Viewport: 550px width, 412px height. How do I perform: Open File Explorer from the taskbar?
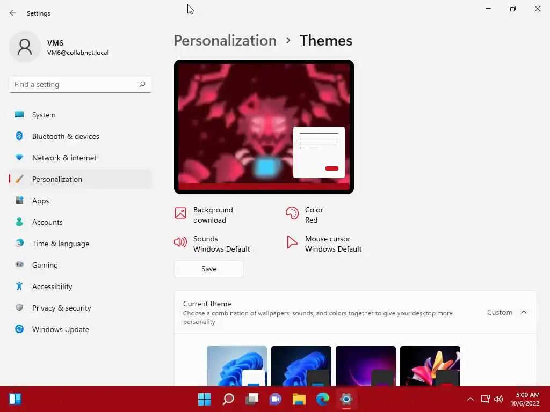pyautogui.click(x=299, y=399)
